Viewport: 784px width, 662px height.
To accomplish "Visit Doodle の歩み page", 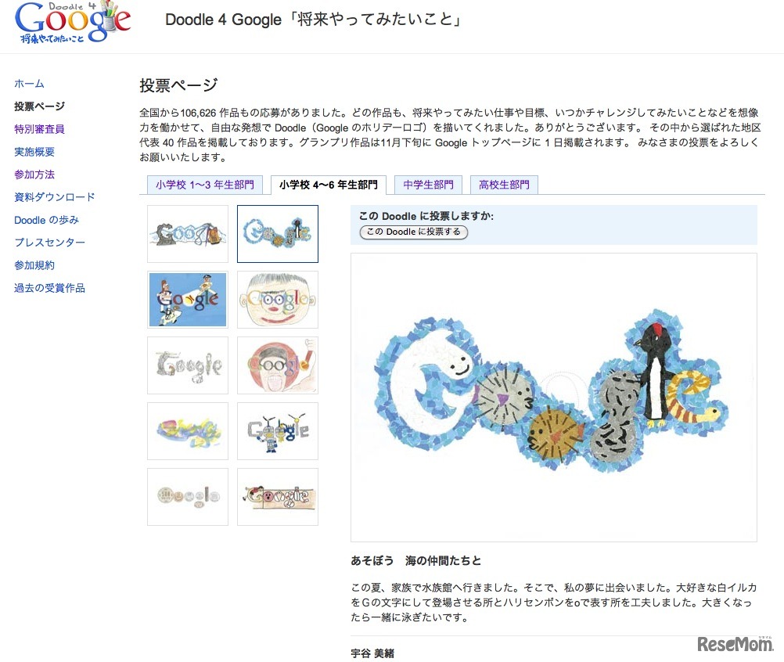I will click(46, 220).
